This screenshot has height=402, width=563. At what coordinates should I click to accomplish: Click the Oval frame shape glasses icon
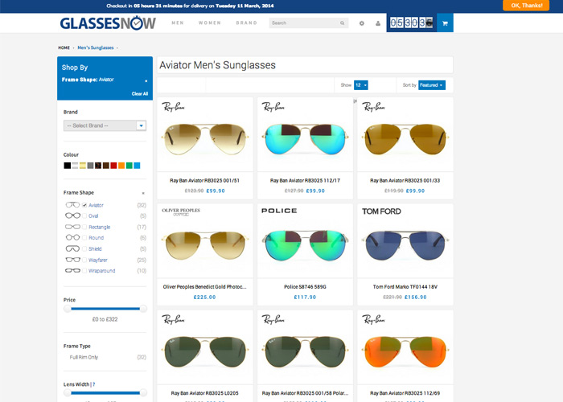(x=72, y=215)
